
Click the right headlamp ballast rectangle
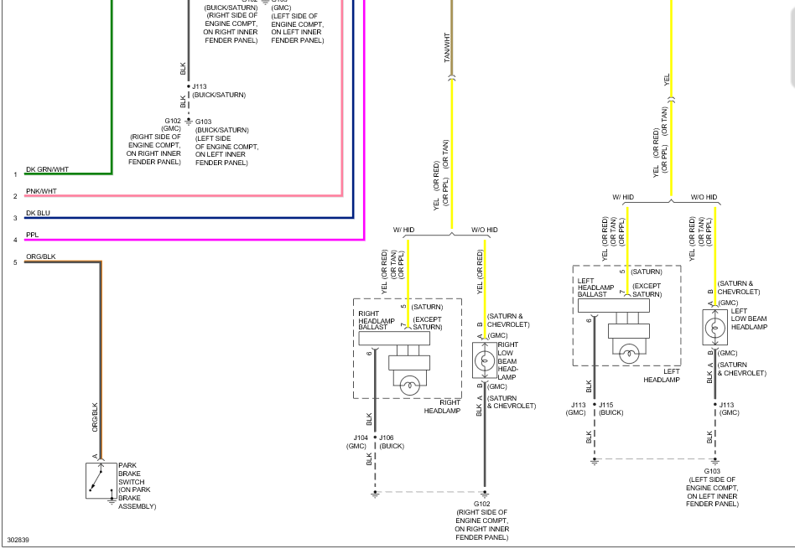tap(394, 338)
